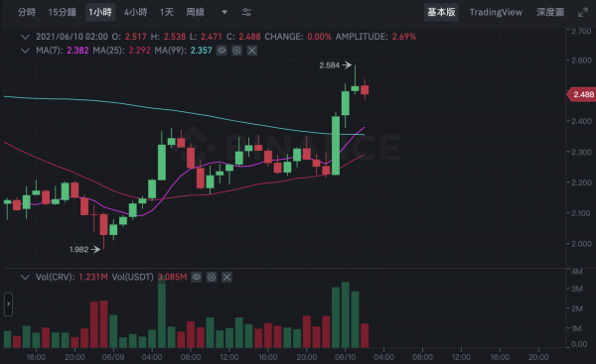Remove the MA indicator with X

[251, 51]
